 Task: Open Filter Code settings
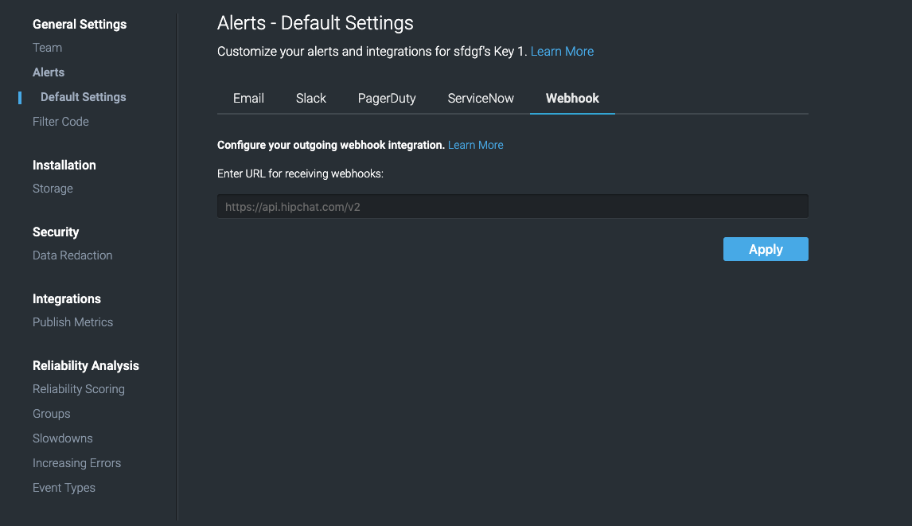coord(60,122)
